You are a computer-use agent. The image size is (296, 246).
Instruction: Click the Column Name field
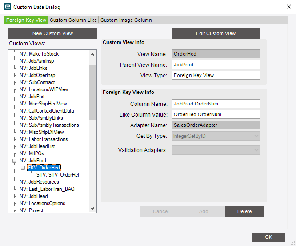pos(216,104)
